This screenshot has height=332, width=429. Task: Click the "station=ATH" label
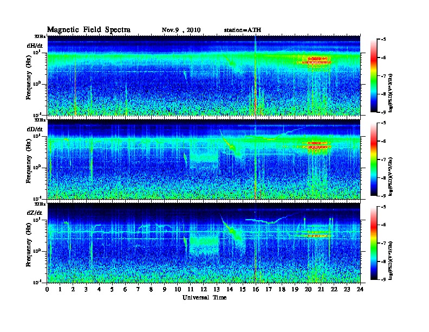[x=243, y=30]
